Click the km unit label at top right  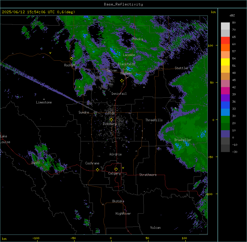pos(213,12)
